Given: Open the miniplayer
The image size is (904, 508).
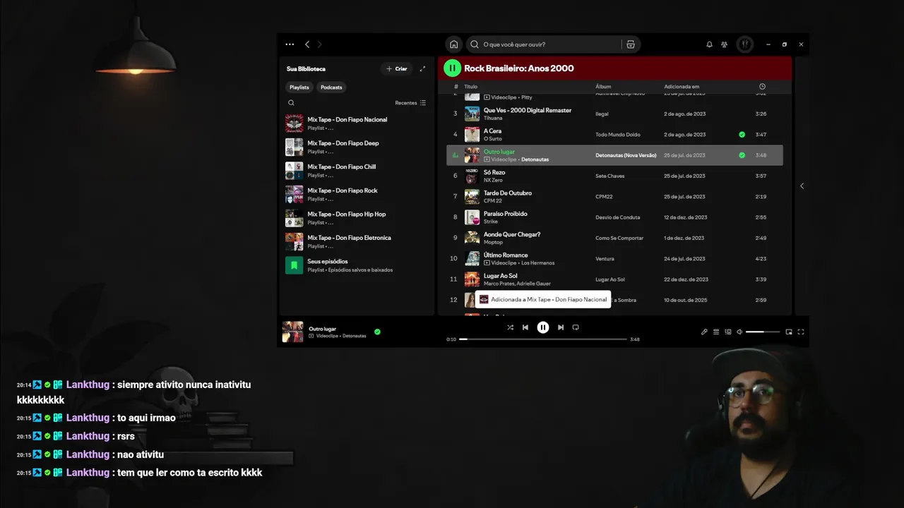Looking at the screenshot, I should point(789,332).
